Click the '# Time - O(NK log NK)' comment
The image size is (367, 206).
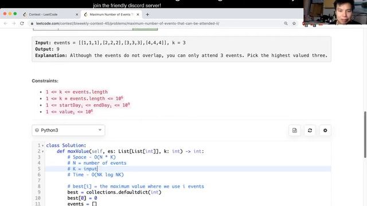[x=96, y=175]
